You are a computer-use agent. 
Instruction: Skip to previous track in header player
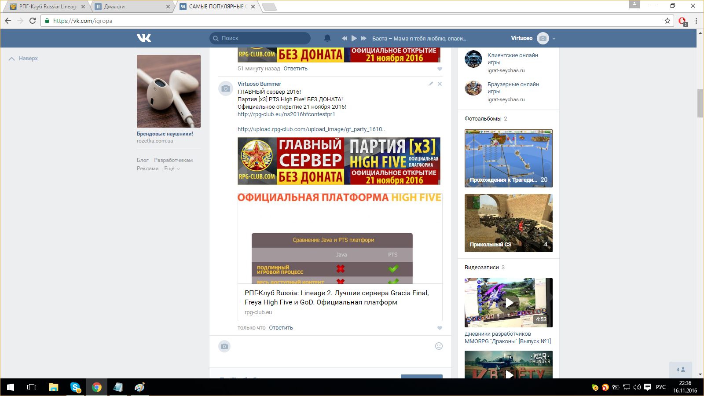coord(345,38)
